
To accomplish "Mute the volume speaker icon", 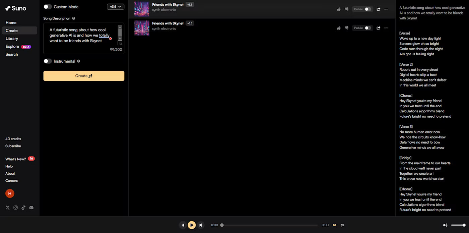I will (445, 225).
